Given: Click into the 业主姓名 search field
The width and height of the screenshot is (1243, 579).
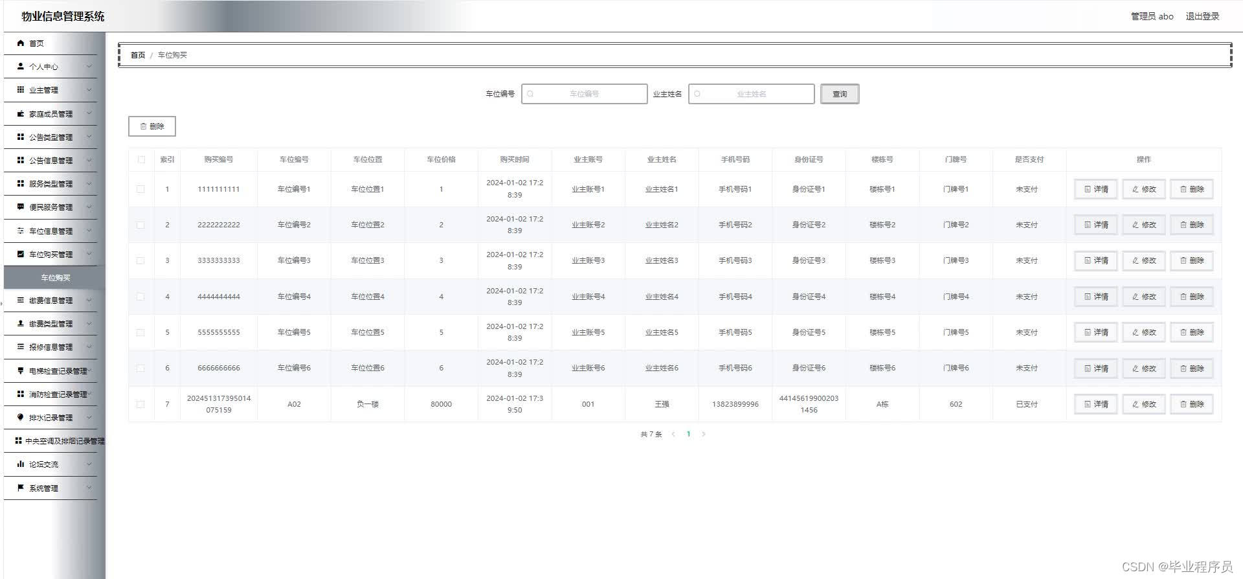Looking at the screenshot, I should [751, 94].
